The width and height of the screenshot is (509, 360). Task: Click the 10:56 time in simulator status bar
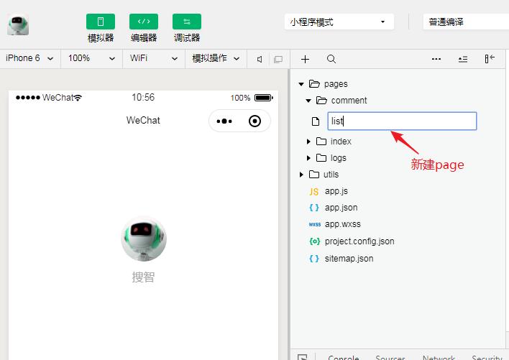coord(143,97)
